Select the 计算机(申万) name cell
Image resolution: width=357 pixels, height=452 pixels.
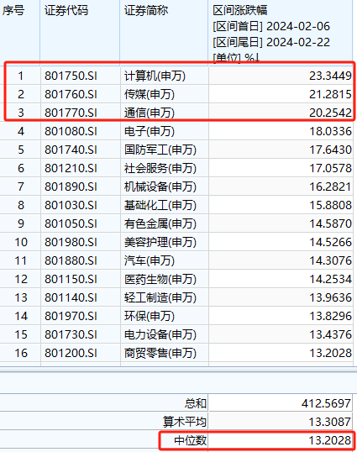pyautogui.click(x=155, y=76)
